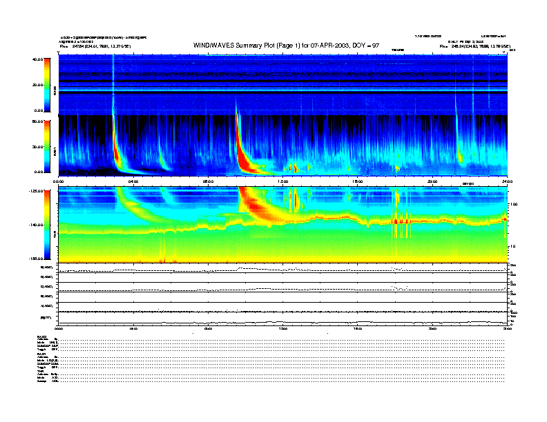Screen dimensions: 547x422
Task: Click the -125.00 label on TNR colorbar
Action: coord(37,191)
